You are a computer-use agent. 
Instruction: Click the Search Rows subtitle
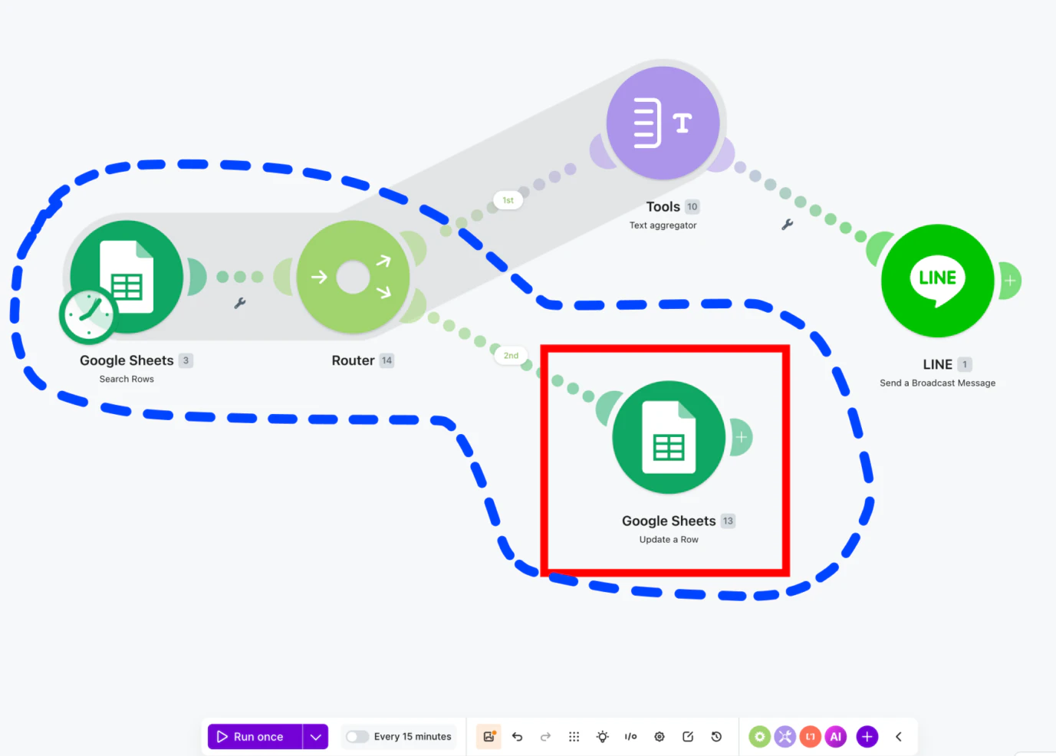click(127, 379)
